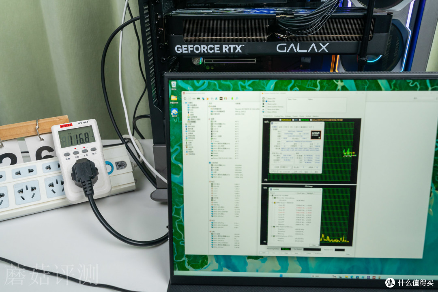The image size is (438, 292).
Task: Enable the Stress local disks checkbox
Action: (x=266, y=109)
